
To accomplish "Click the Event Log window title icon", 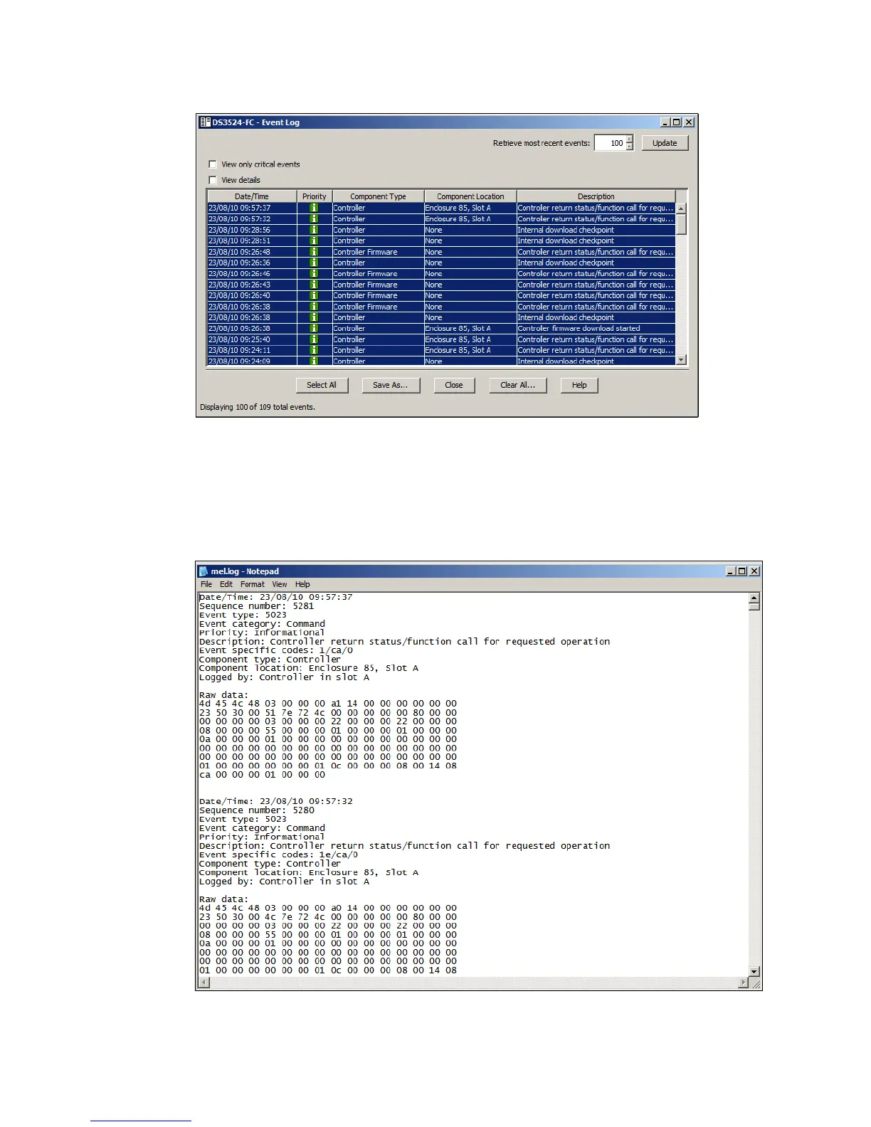I will [x=205, y=122].
